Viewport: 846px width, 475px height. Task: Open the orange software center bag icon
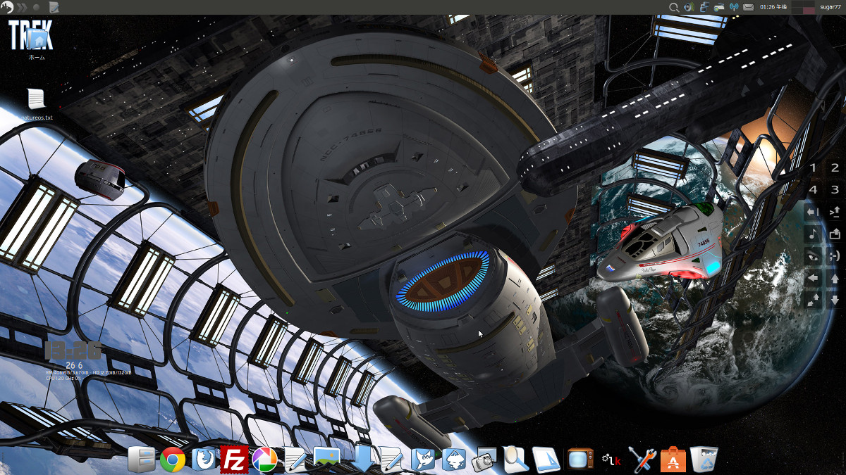673,460
